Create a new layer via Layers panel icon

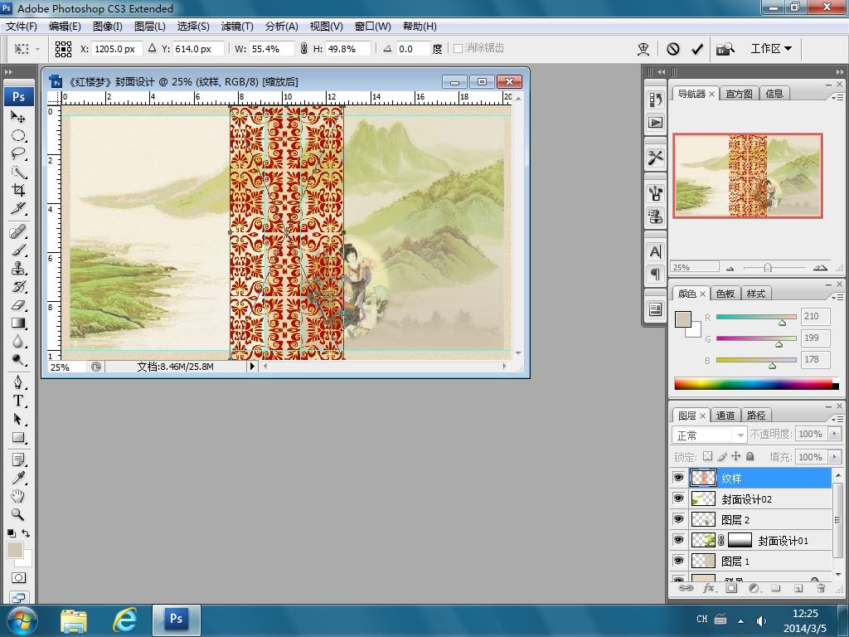tap(798, 588)
